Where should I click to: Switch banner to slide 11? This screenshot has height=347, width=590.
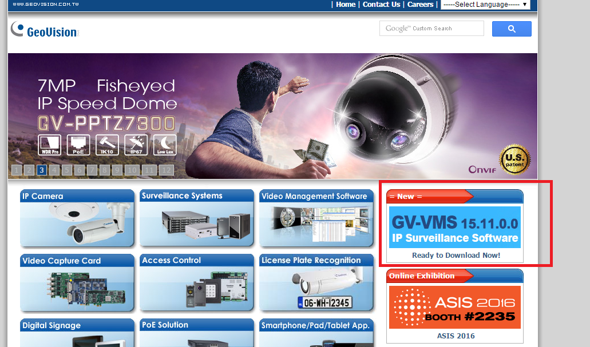(149, 170)
